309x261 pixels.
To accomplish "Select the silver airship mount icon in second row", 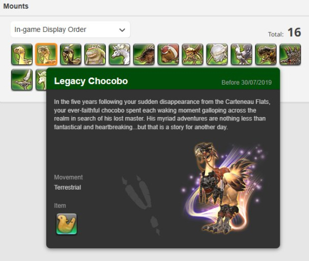I will pos(21,80).
